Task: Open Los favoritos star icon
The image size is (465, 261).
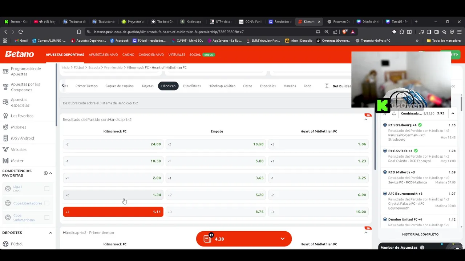Action: pos(5,116)
